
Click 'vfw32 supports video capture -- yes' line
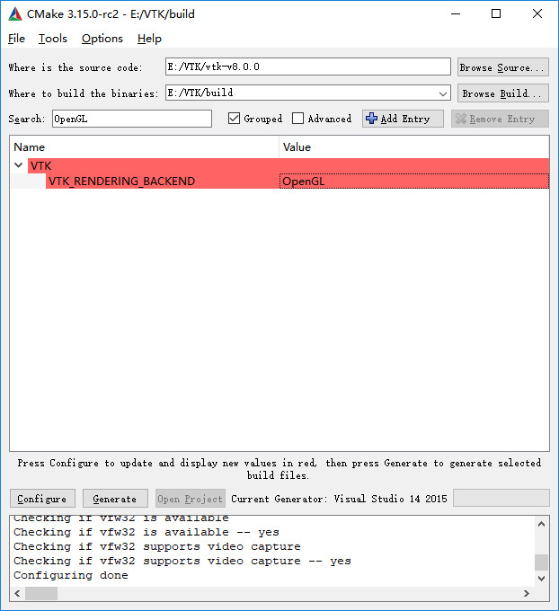tap(182, 561)
